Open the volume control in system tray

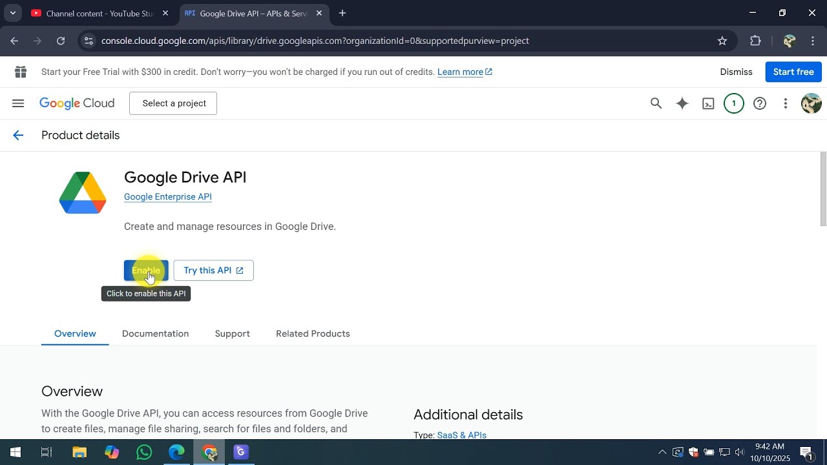[x=740, y=452]
